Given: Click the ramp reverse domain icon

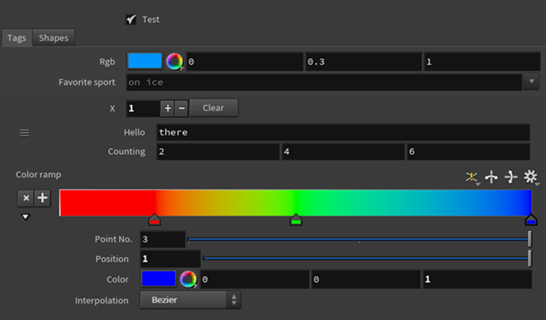Looking at the screenshot, I should (491, 177).
